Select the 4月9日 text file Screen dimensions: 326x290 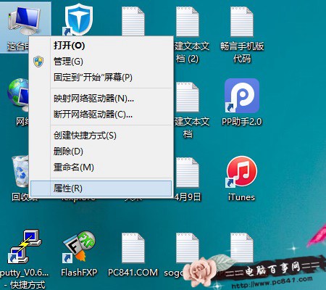(x=188, y=172)
